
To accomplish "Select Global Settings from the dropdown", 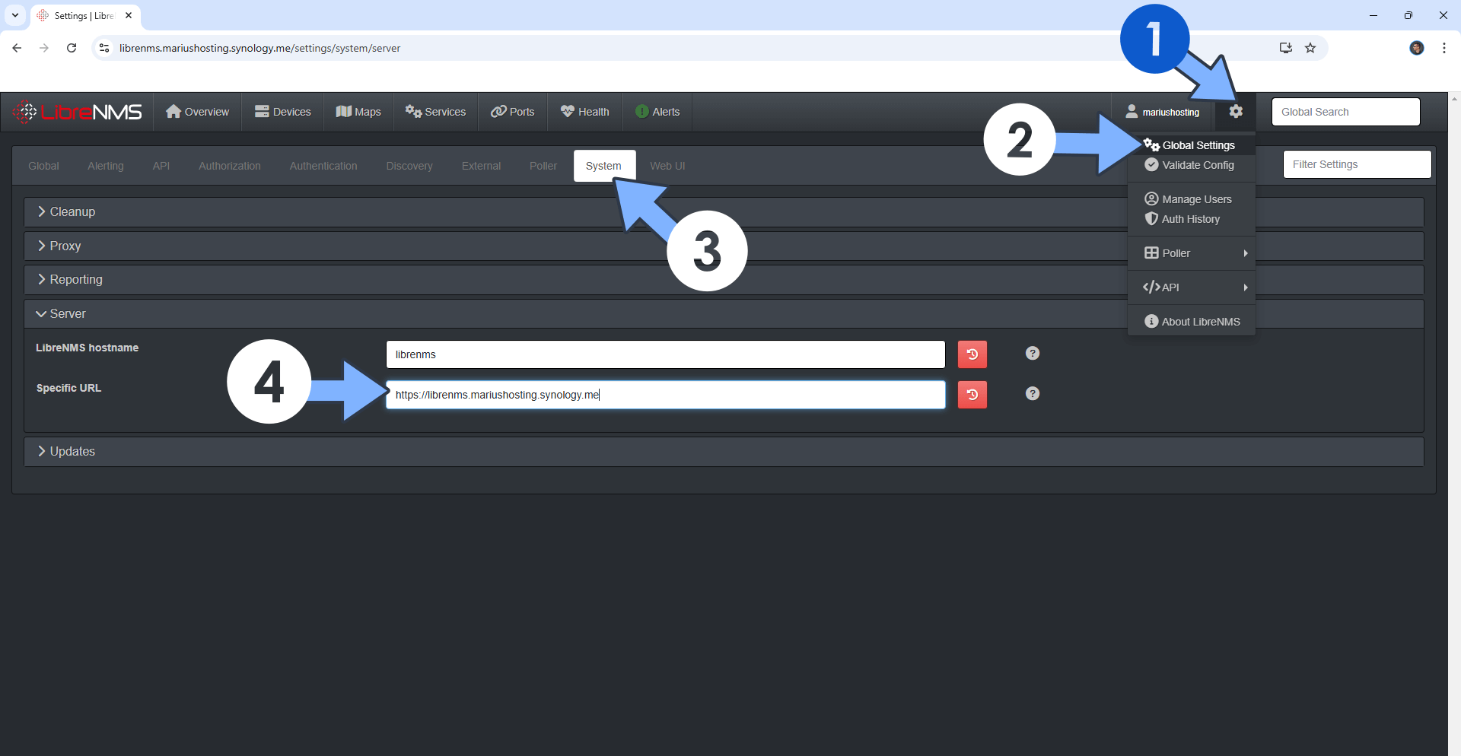I will click(x=1191, y=145).
